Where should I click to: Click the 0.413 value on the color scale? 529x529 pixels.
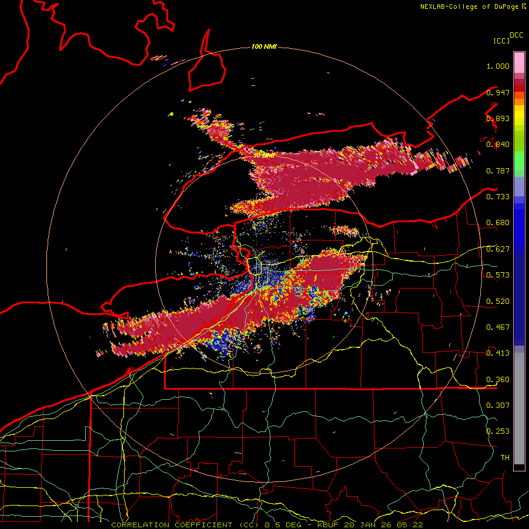(498, 353)
